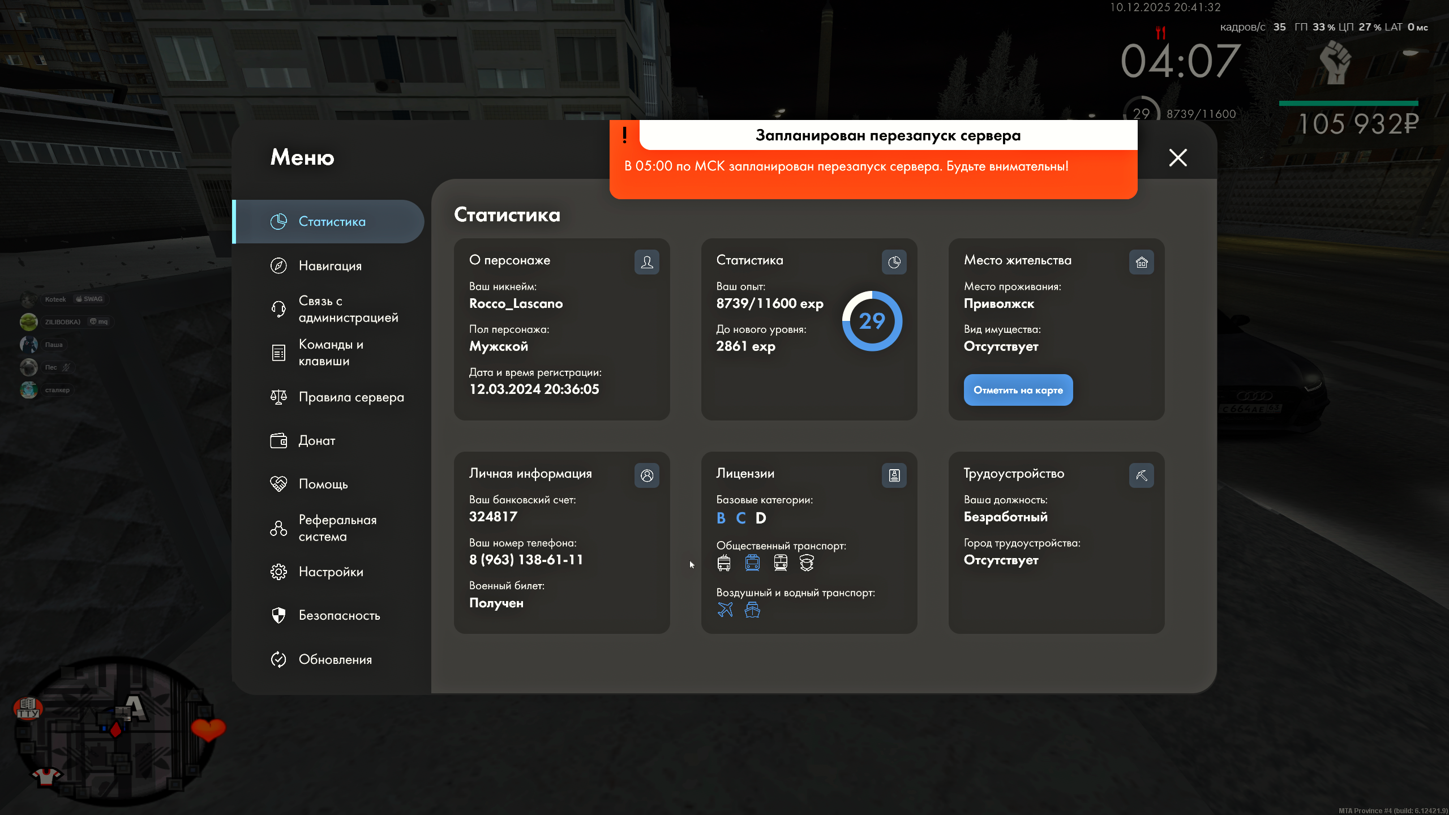Go to the Донат section
The image size is (1449, 815).
(316, 440)
